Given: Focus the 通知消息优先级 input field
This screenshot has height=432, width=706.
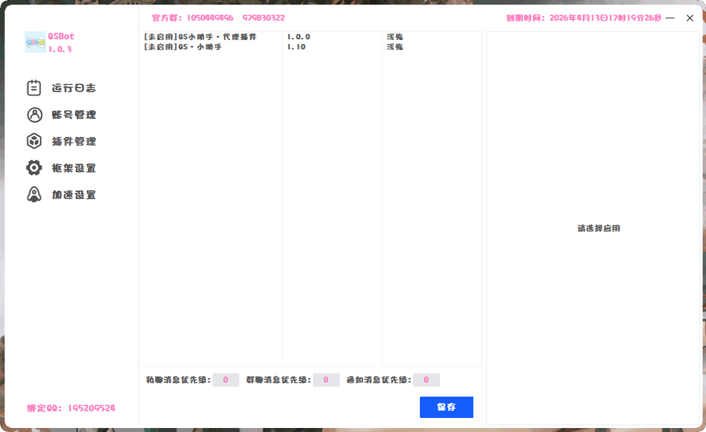Looking at the screenshot, I should coord(427,380).
